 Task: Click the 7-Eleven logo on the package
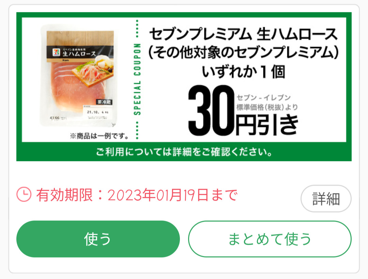56,53
